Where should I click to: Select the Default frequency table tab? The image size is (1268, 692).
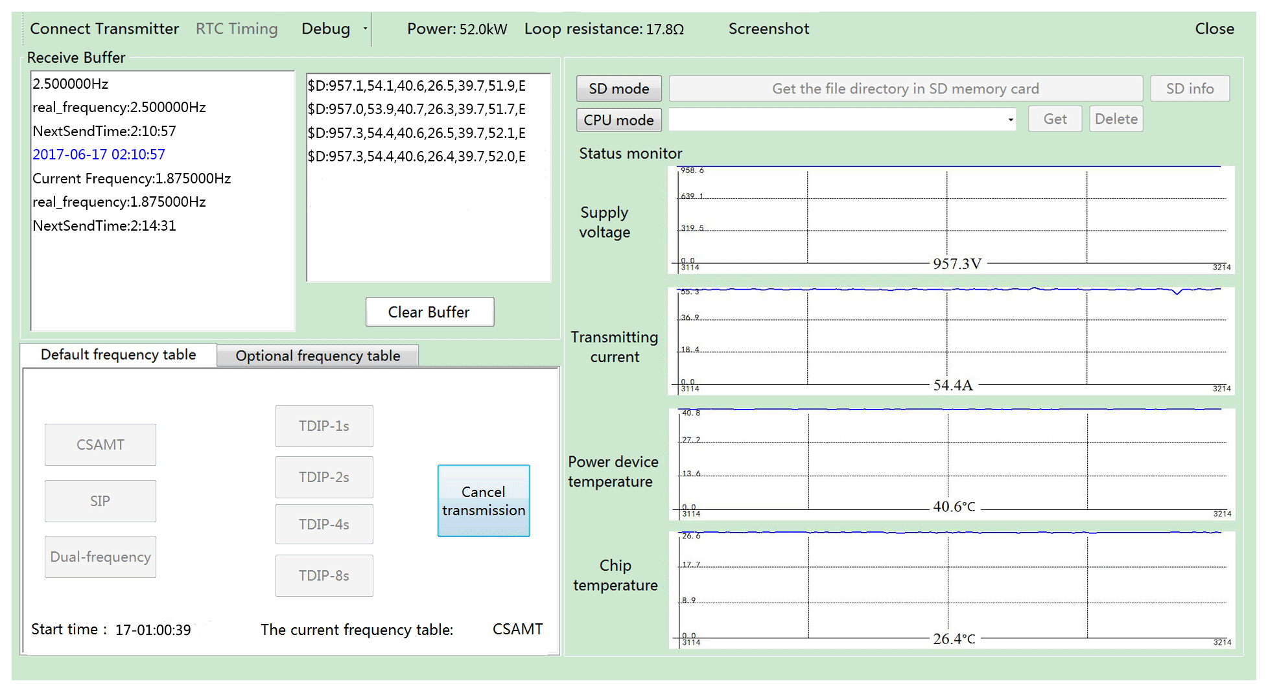coord(118,355)
